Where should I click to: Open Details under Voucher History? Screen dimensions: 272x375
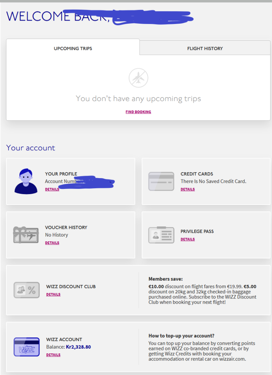coord(52,243)
